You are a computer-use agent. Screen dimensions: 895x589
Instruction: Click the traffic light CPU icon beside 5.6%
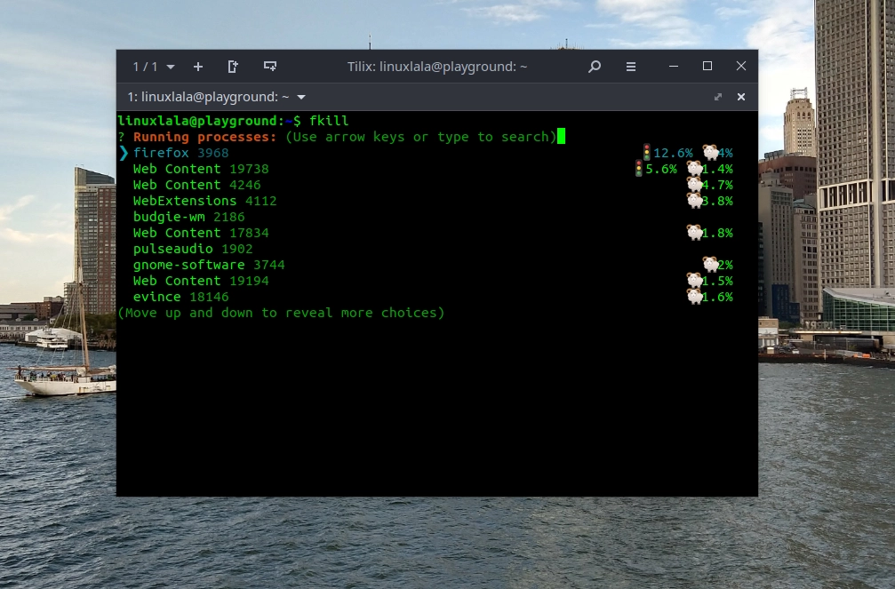pos(639,169)
